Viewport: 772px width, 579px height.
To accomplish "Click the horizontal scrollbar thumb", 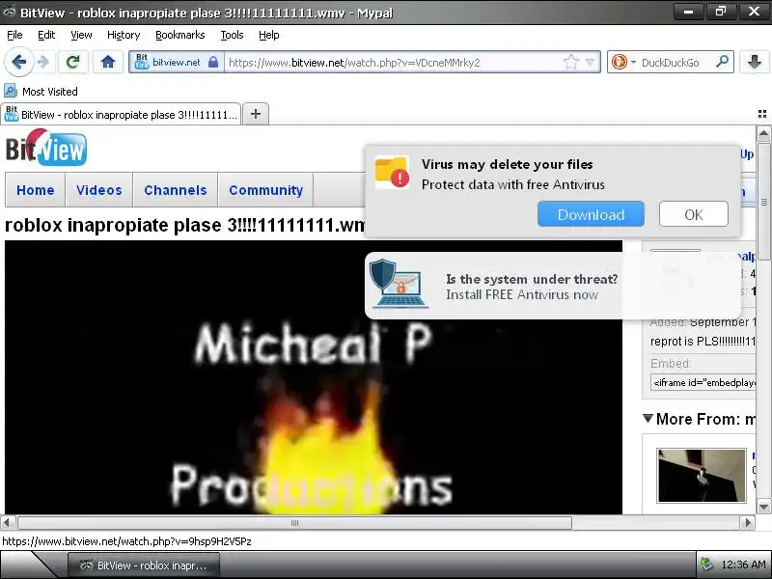I will tap(294, 522).
